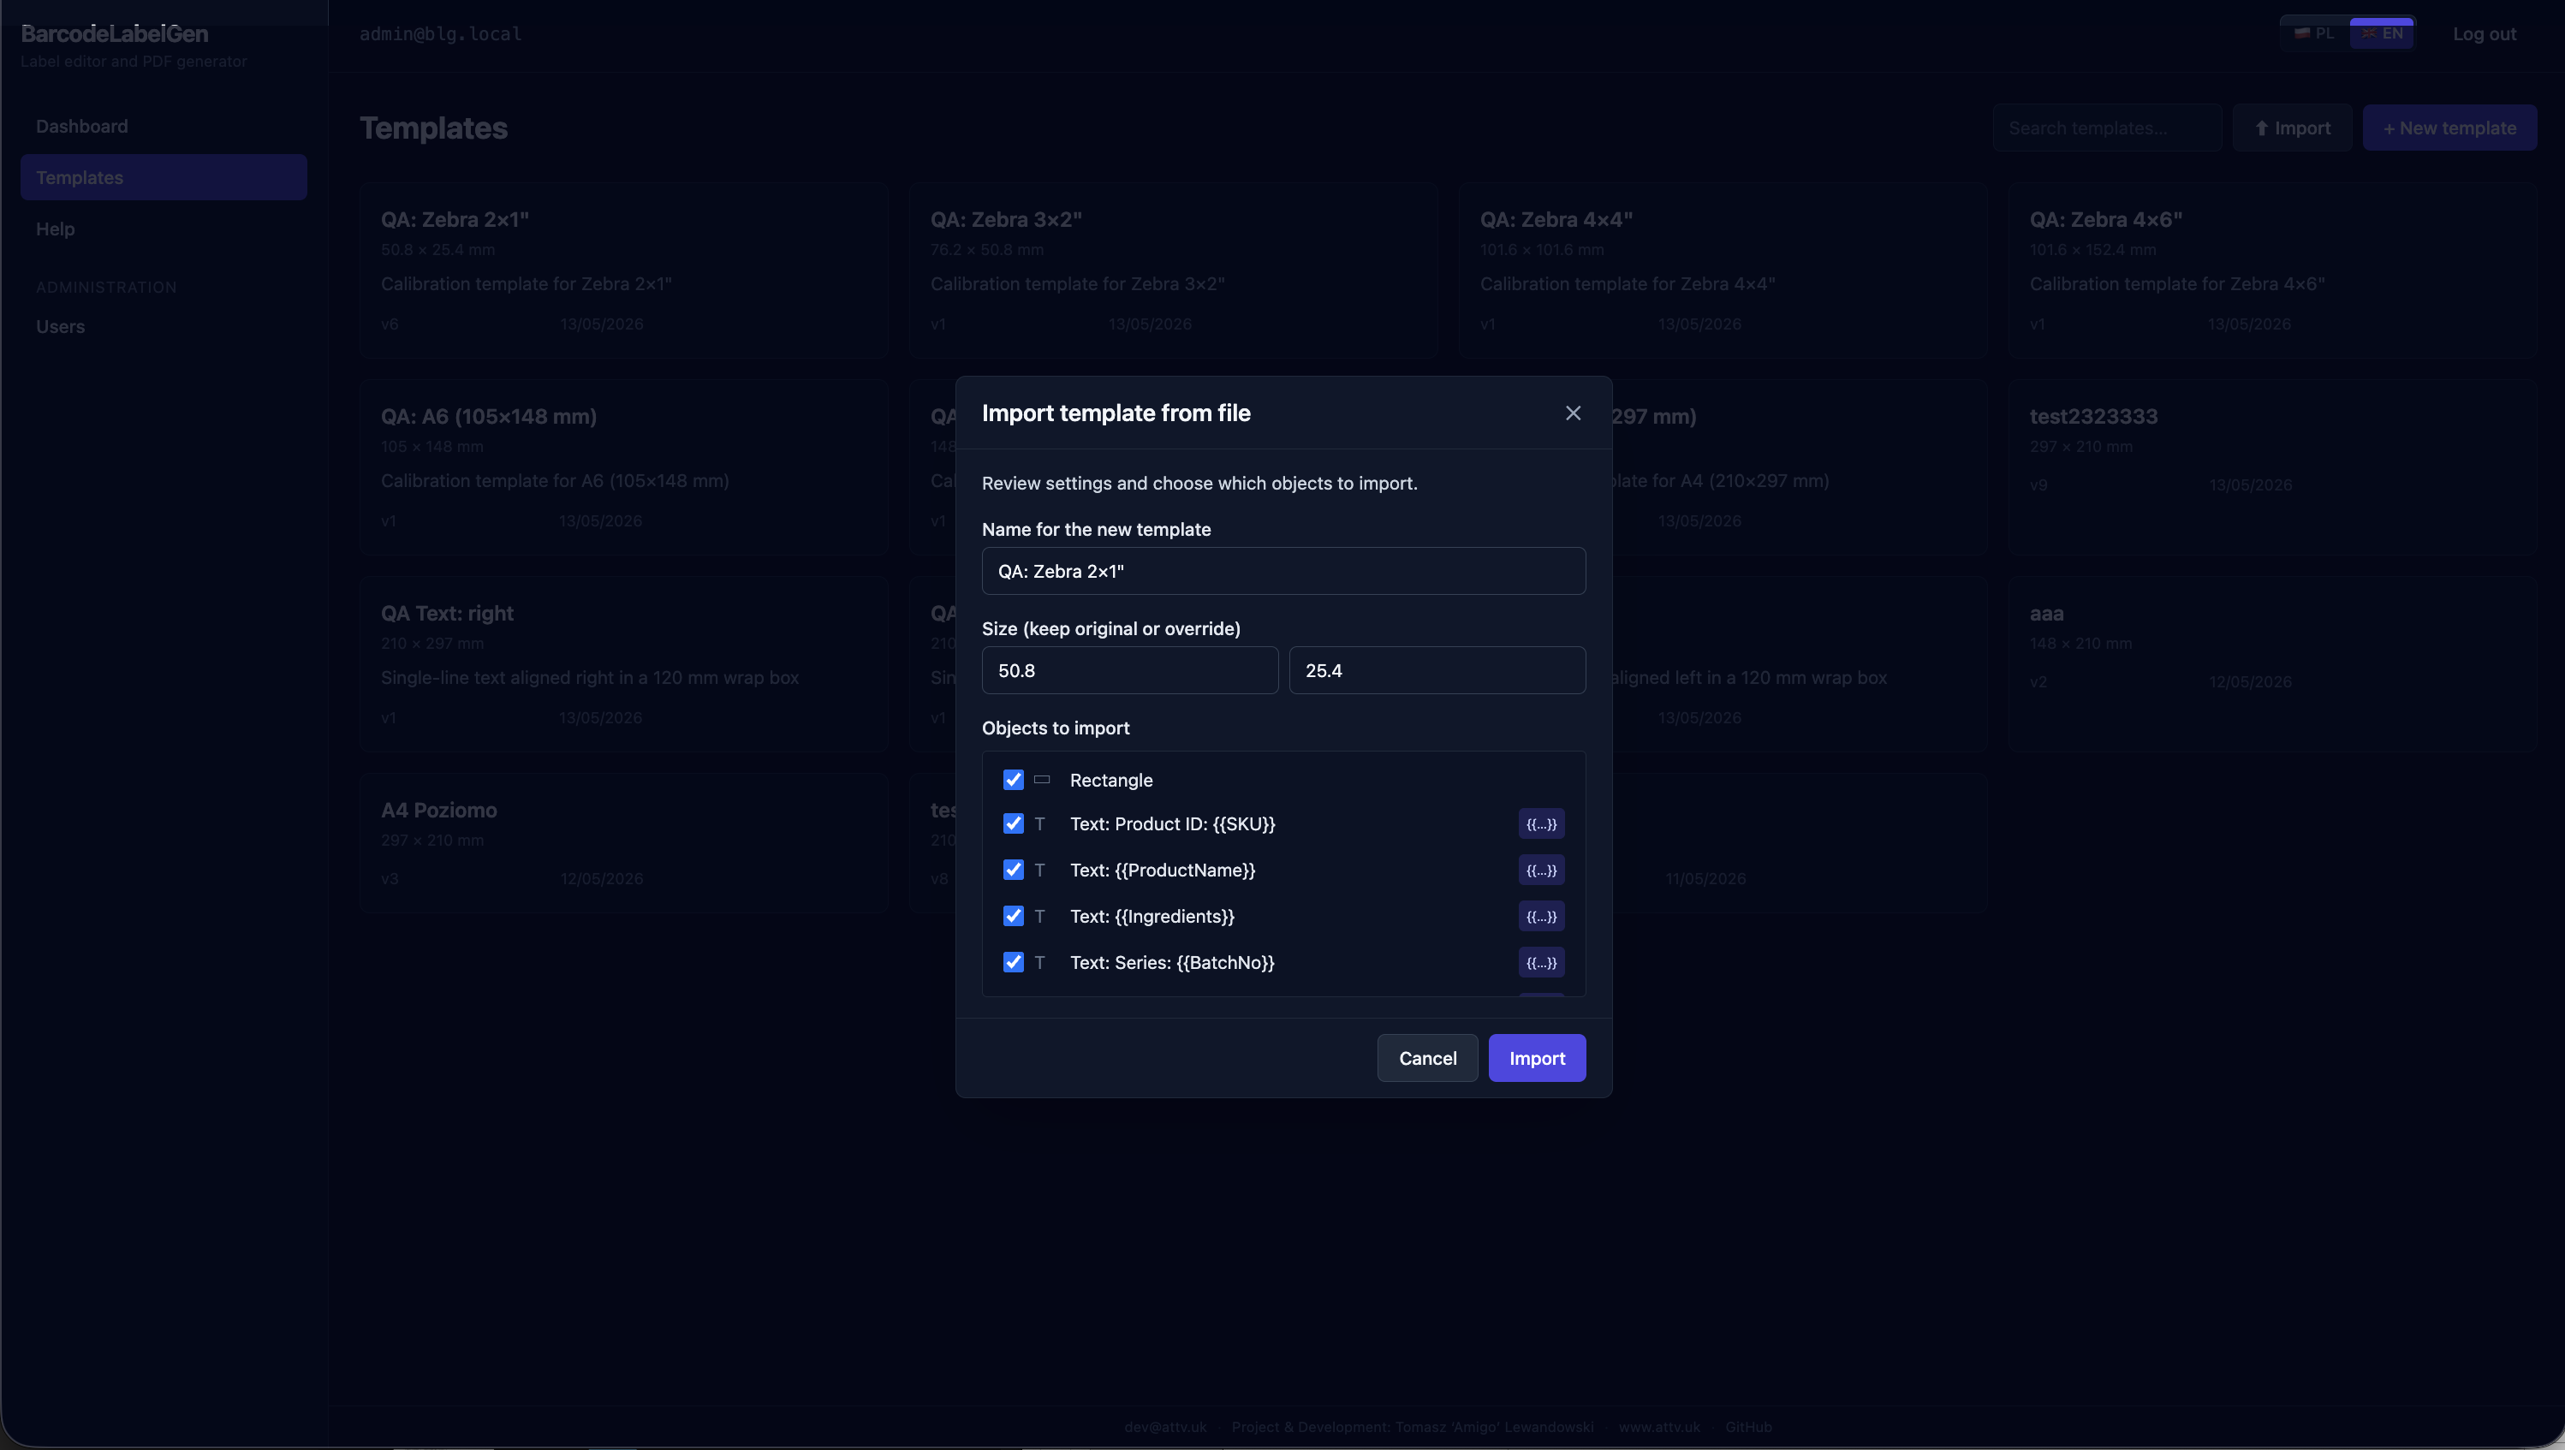Click the variable badge for Series BatchNo text
2565x1450 pixels.
tap(1541, 963)
